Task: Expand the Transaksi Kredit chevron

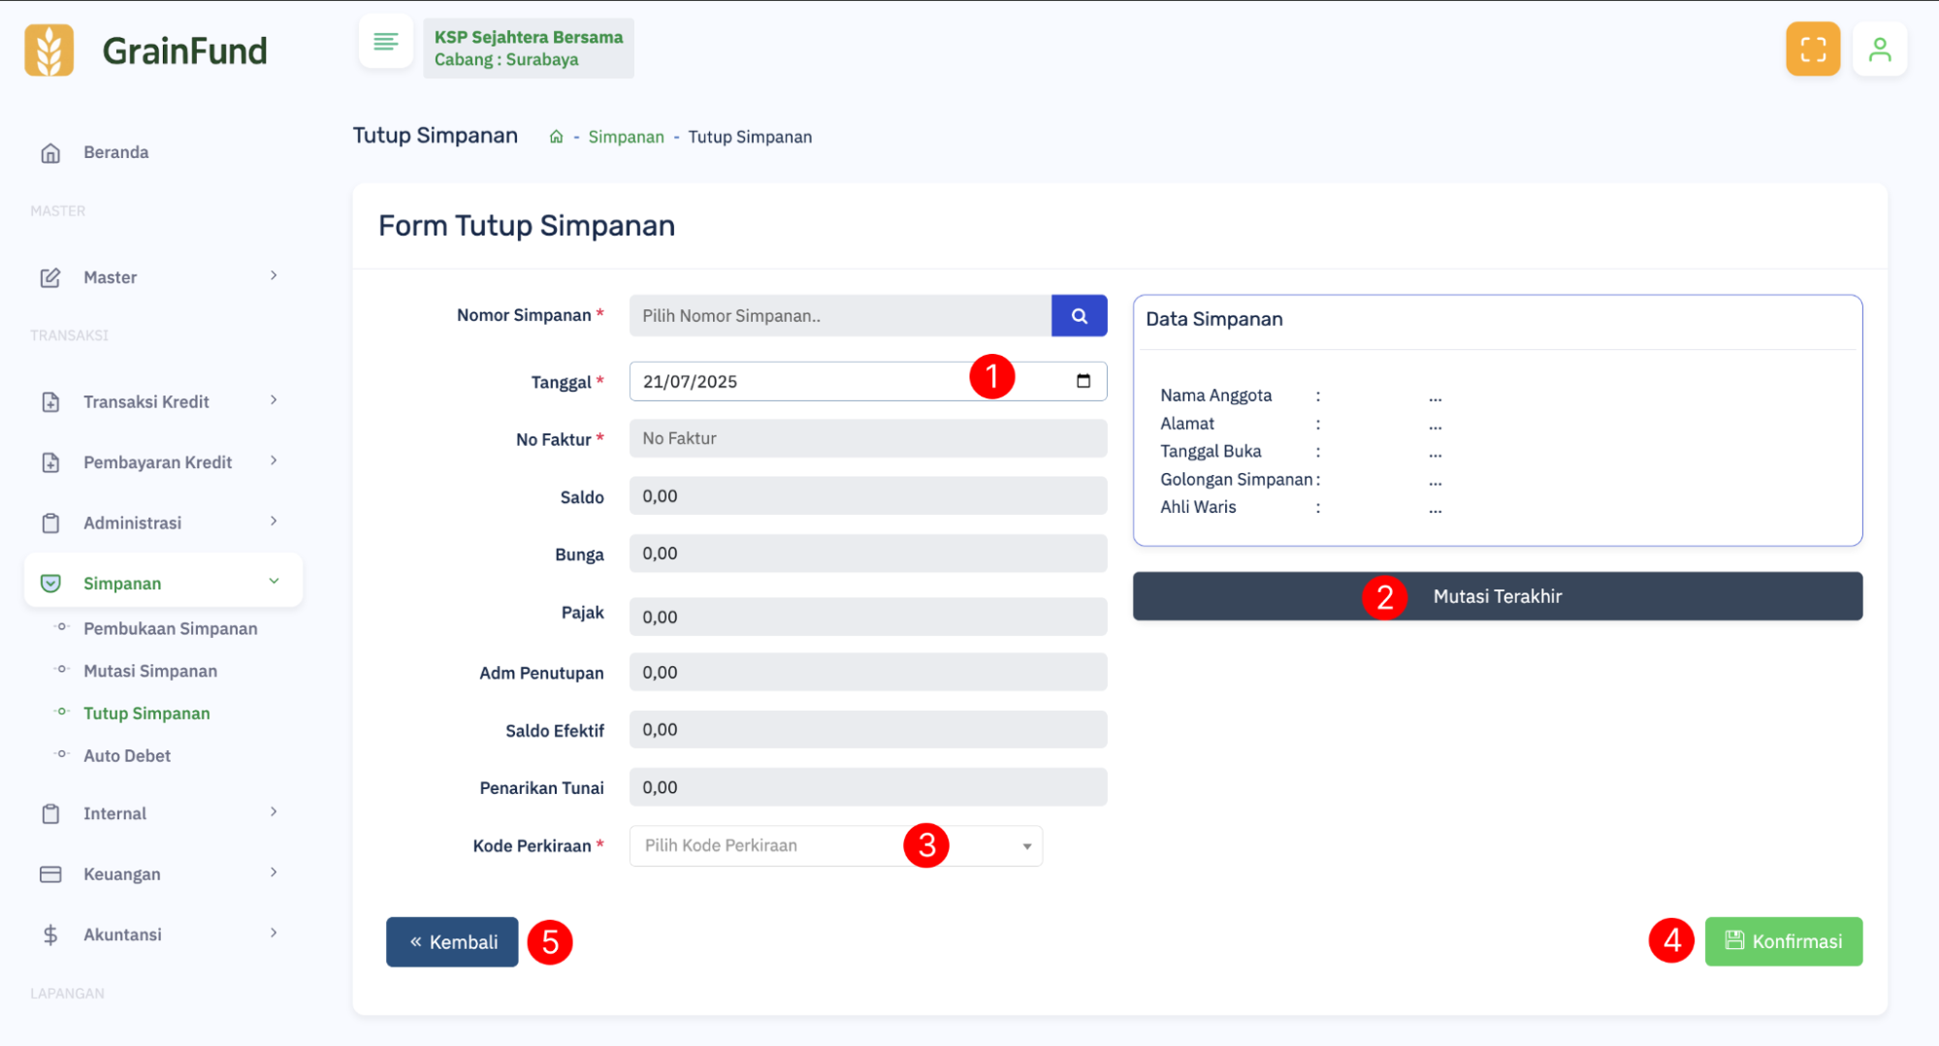Action: coord(274,400)
